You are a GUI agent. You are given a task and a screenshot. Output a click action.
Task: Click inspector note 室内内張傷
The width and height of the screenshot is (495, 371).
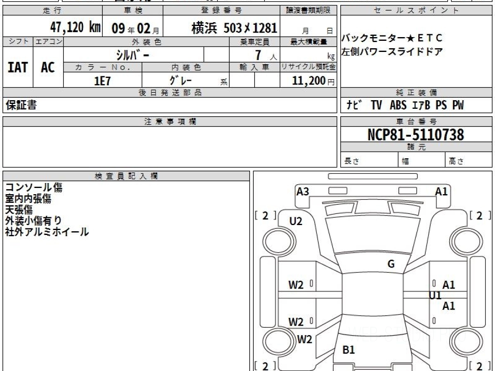click(28, 199)
